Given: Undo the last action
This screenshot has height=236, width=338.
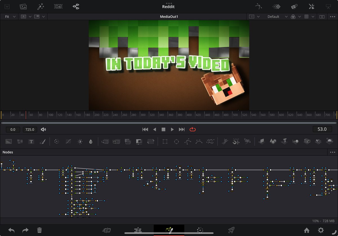Looking at the screenshot, I should [x=11, y=230].
